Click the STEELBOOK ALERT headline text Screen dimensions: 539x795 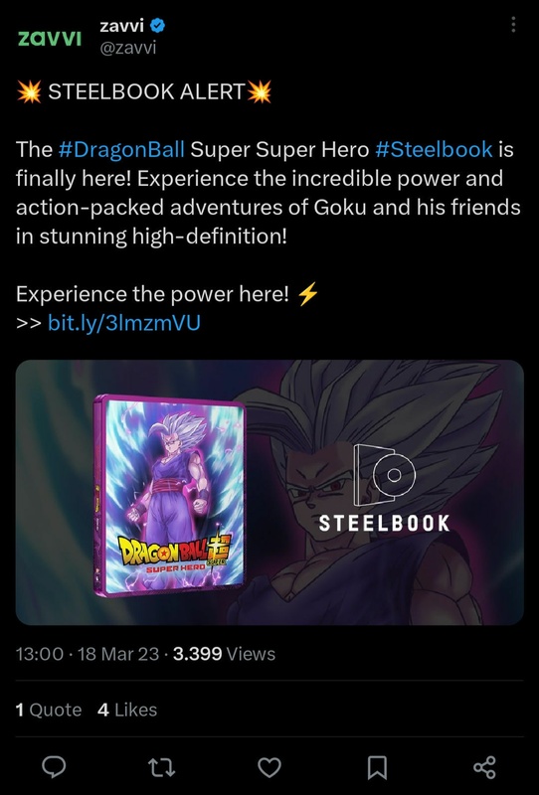[146, 91]
